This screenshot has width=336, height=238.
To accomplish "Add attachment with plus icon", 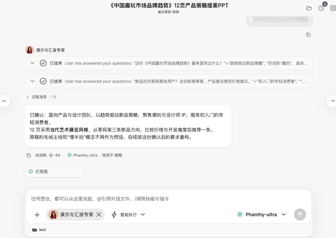I will pyautogui.click(x=37, y=215).
